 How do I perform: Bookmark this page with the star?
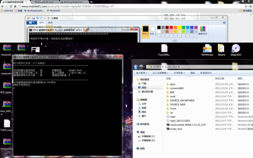246,6
